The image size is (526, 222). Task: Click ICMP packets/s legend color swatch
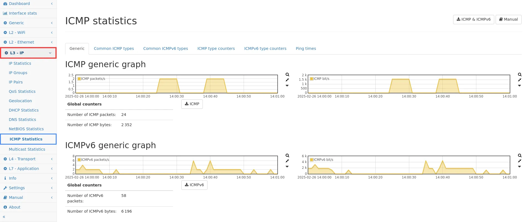point(79,79)
